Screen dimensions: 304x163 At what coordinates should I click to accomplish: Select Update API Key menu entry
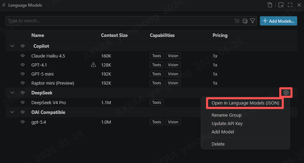[227, 124]
